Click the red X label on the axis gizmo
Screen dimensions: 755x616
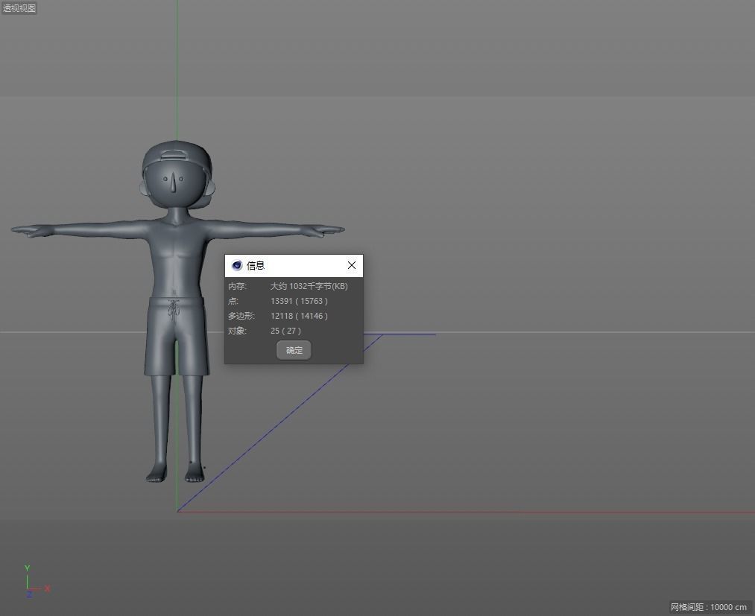[46, 588]
